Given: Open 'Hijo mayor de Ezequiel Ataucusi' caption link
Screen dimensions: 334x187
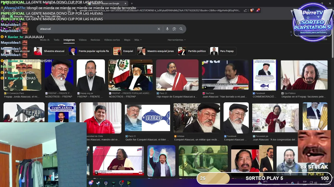Looking at the screenshot, I should [177, 97].
